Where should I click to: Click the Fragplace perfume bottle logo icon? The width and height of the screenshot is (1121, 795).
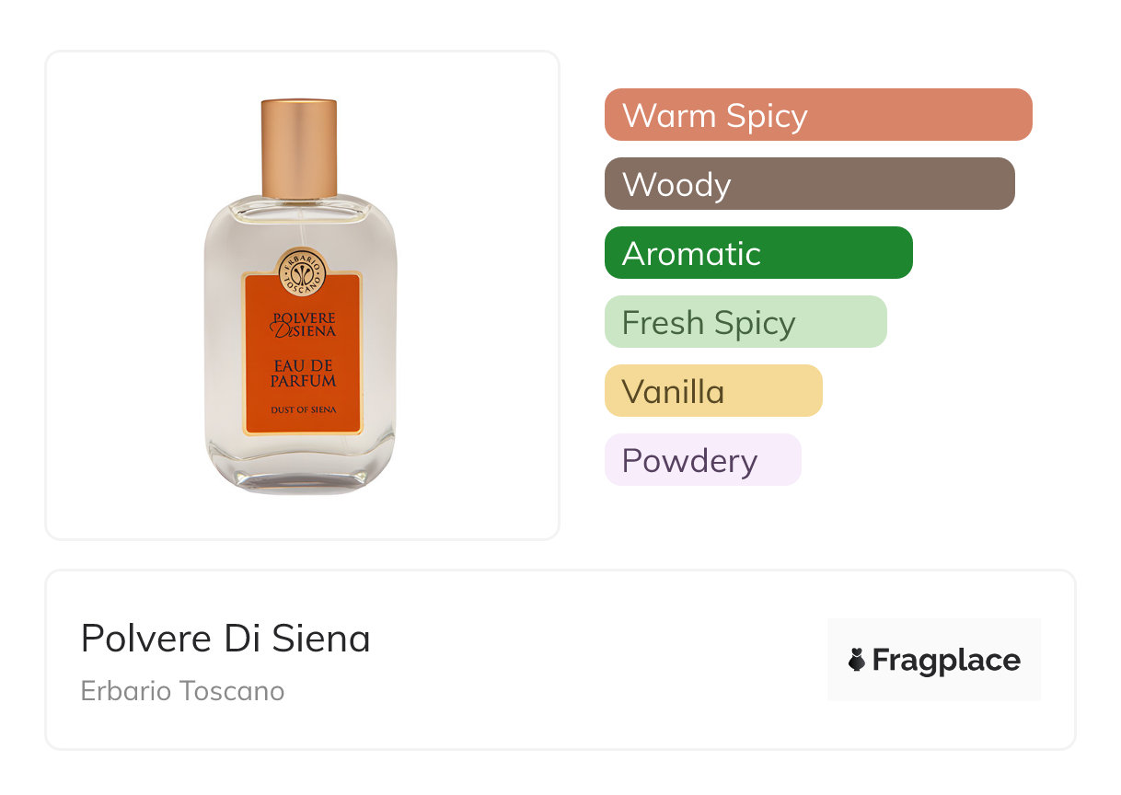[x=858, y=660]
